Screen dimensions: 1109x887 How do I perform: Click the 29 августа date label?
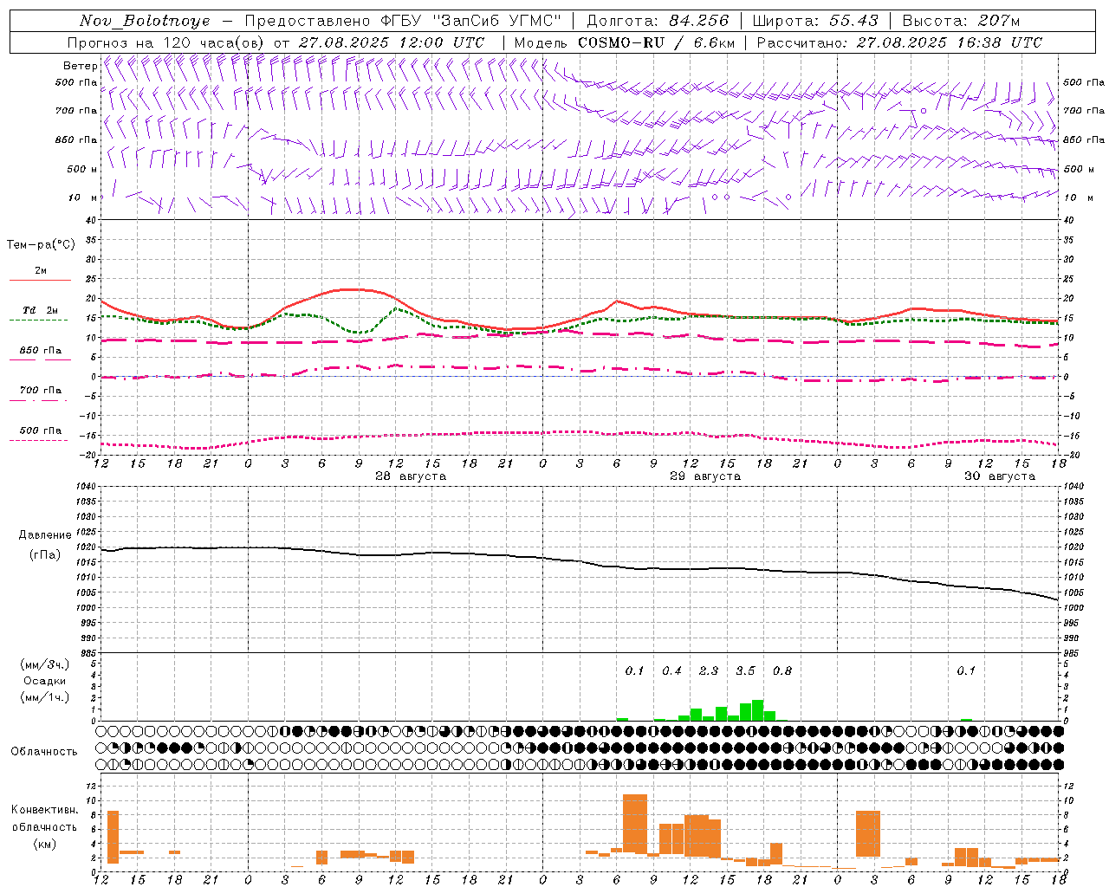click(705, 476)
